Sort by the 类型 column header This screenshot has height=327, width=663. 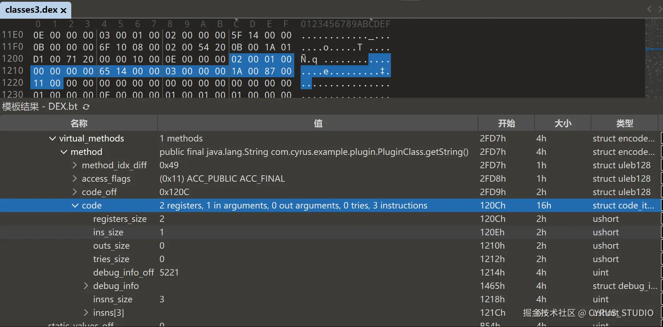(625, 123)
